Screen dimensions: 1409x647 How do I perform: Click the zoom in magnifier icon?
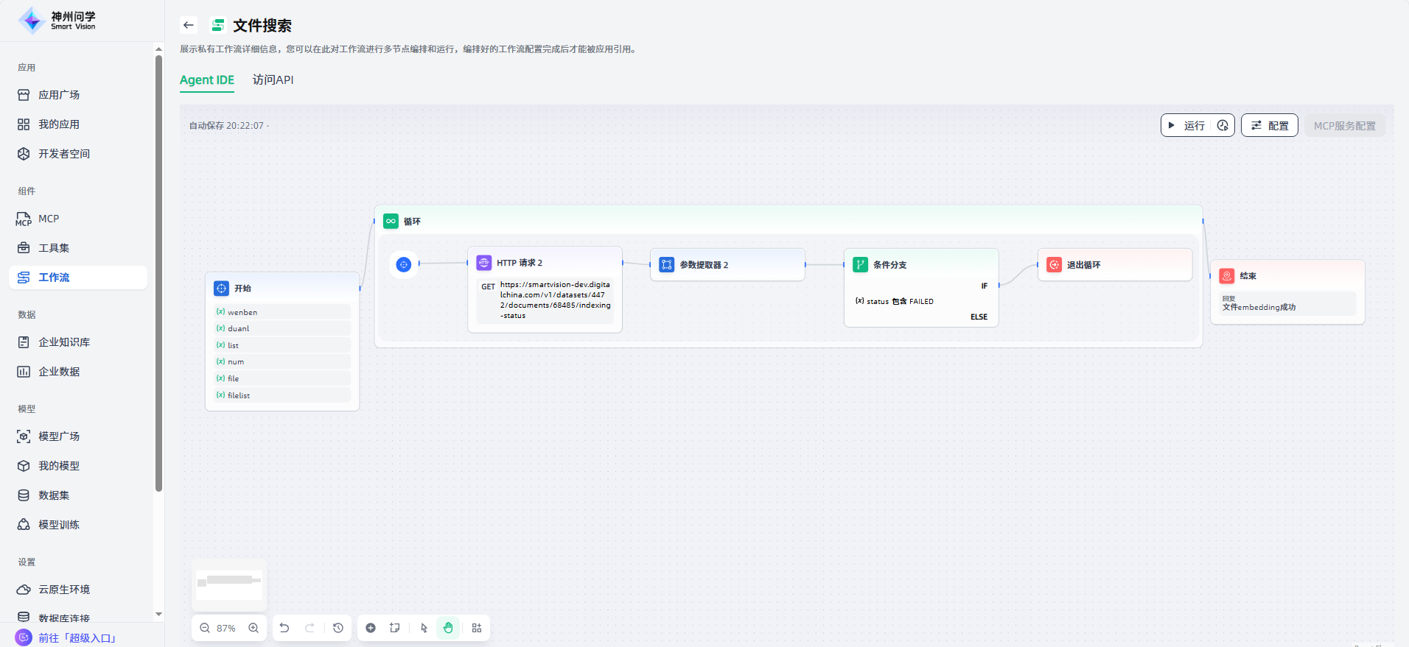pyautogui.click(x=254, y=628)
